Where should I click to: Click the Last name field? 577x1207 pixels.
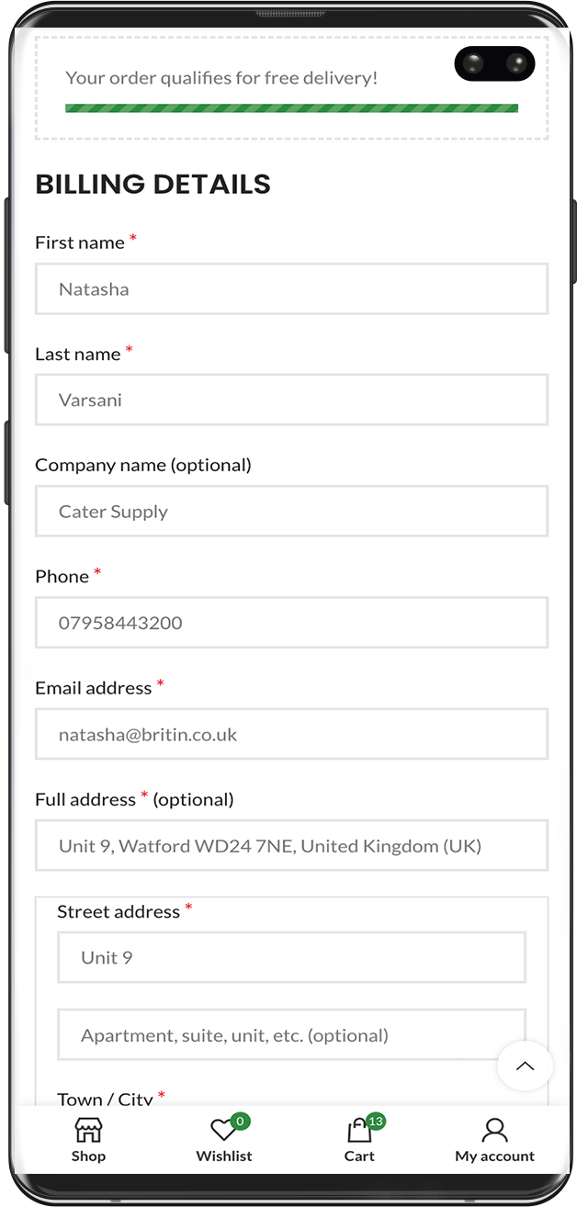point(291,400)
